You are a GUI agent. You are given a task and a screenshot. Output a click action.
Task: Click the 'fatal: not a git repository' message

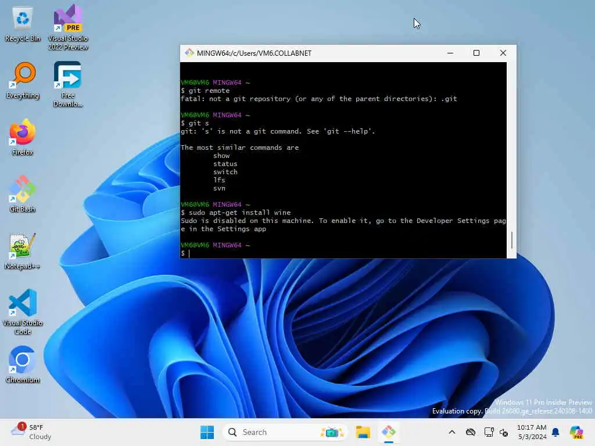point(319,99)
